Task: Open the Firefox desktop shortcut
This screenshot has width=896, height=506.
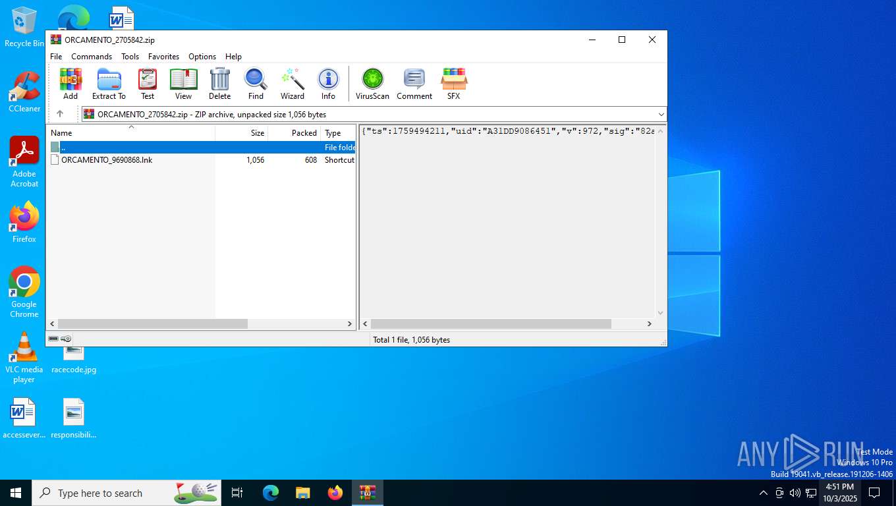Action: [24, 223]
